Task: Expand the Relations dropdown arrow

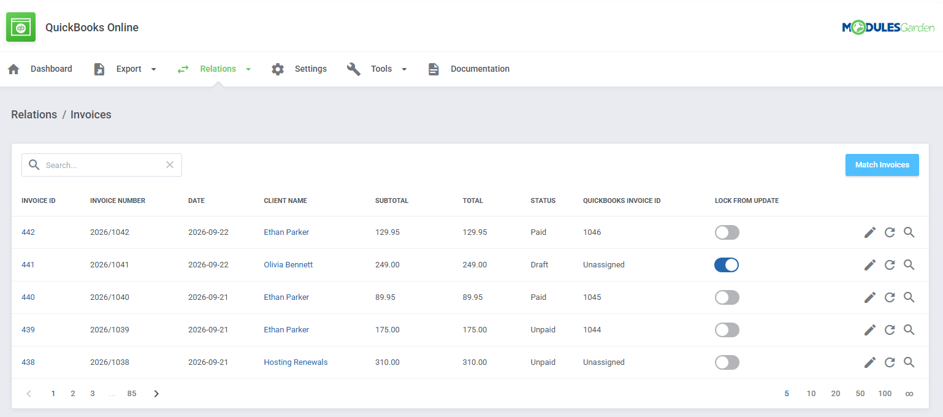Action: pos(248,69)
